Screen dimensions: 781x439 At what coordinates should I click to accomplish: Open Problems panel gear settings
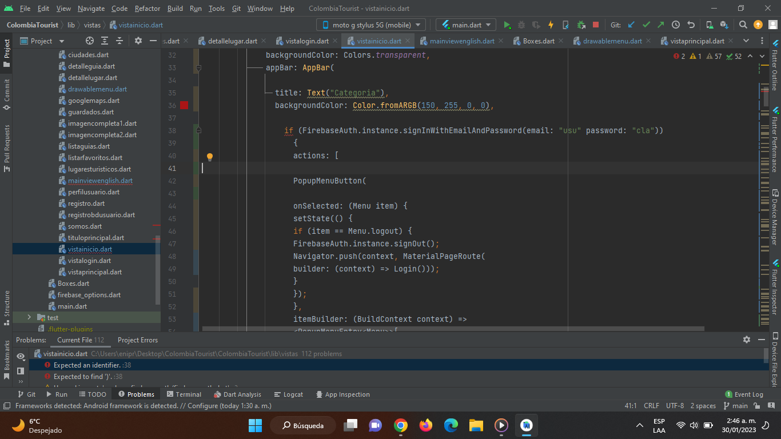pos(746,340)
